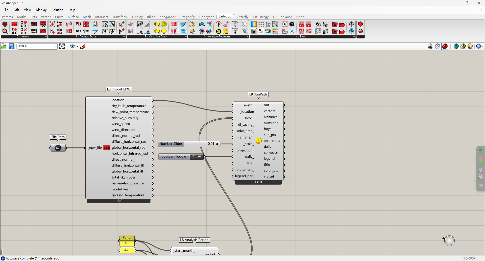Viewport: 485px width, 261px height.
Task: Open the preview eye dropdown arrow
Action: [78, 47]
